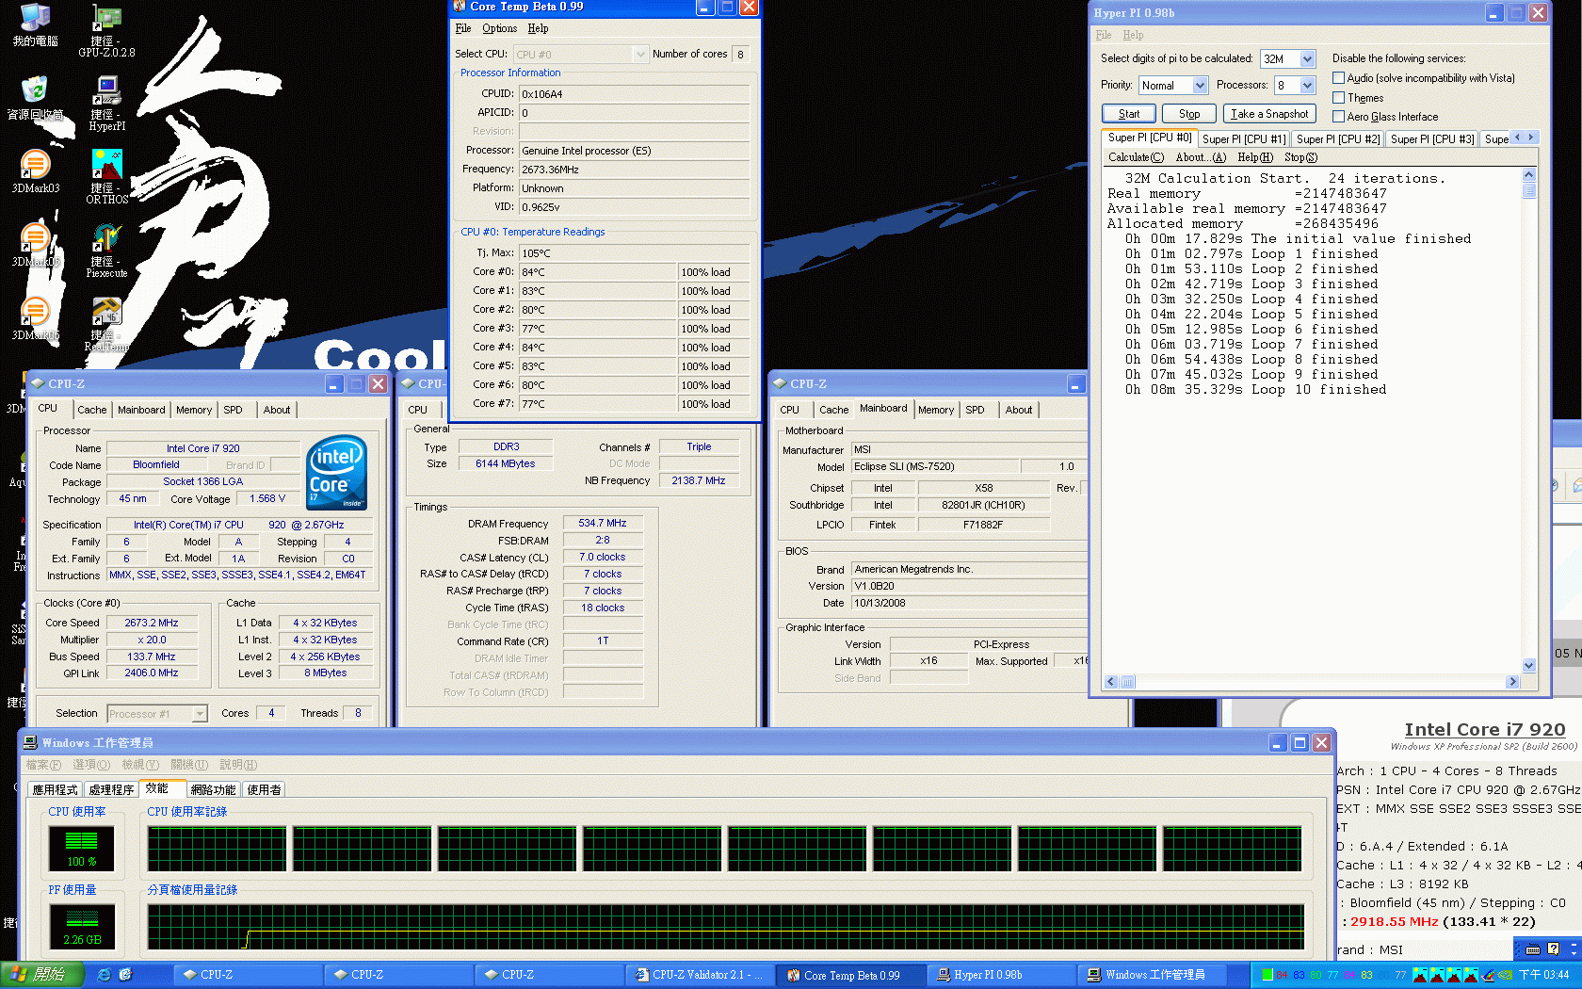Click the Core Temp title bar icon
Screen dimensions: 1582x989
click(460, 7)
